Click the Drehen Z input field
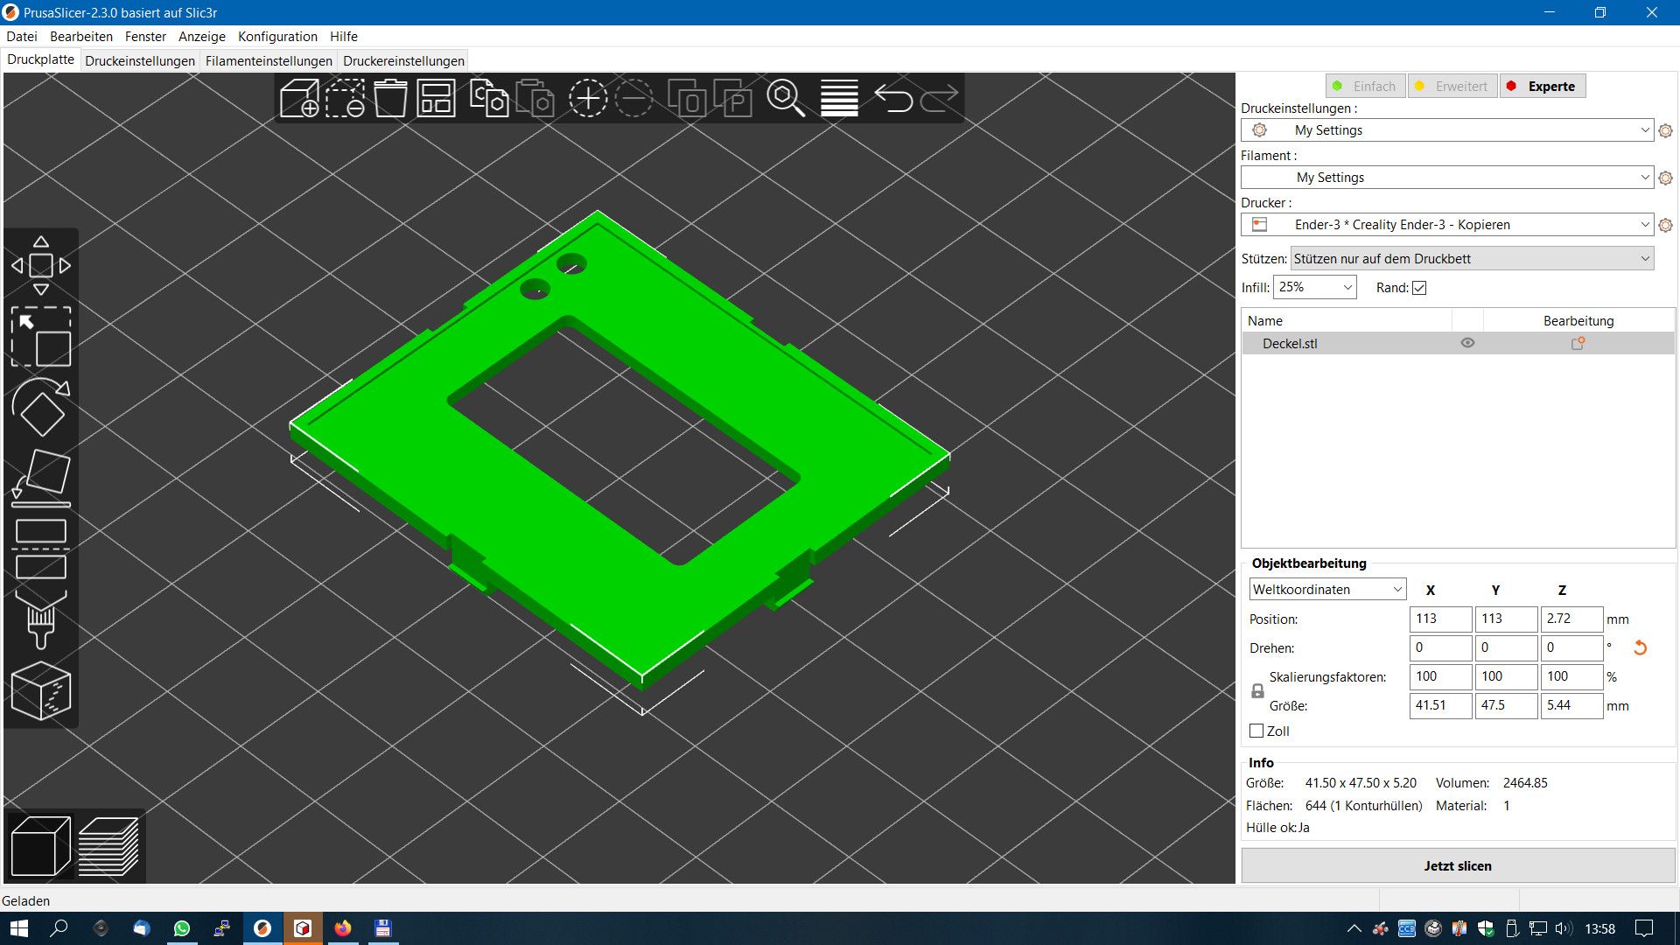 click(x=1571, y=647)
